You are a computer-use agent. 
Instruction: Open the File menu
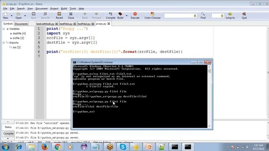click(5, 8)
